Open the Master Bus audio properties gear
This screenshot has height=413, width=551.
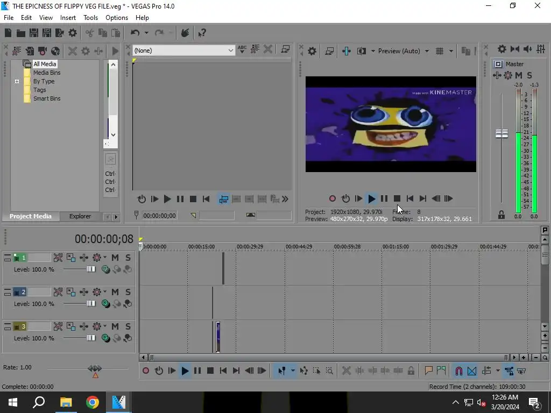click(x=502, y=49)
